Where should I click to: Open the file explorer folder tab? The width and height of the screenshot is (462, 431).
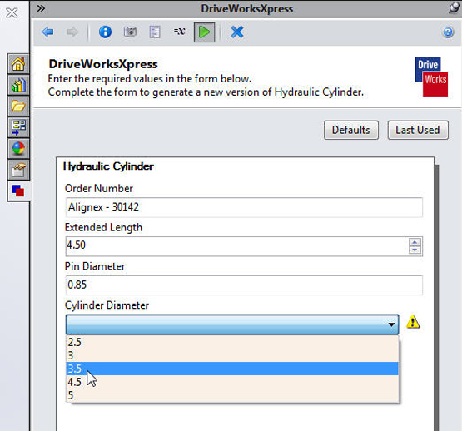pos(18,106)
